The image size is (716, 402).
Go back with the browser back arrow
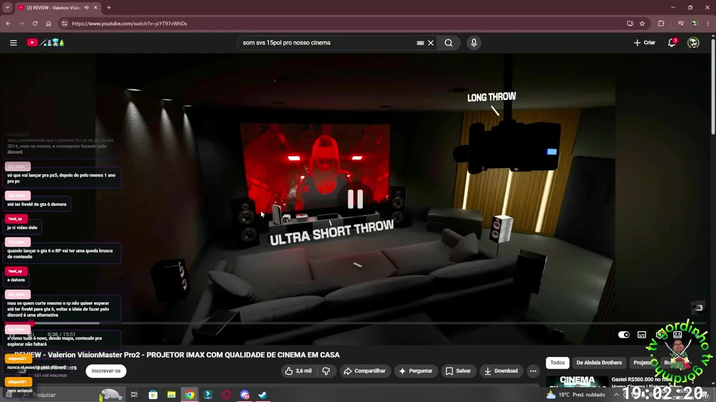point(8,23)
